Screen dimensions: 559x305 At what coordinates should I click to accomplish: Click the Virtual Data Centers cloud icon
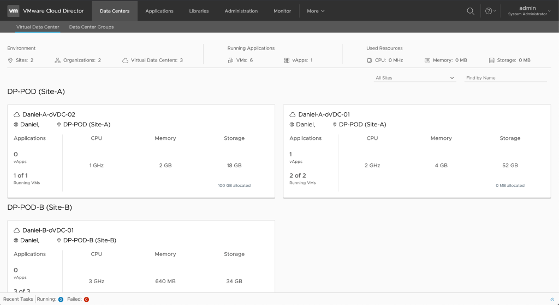125,60
